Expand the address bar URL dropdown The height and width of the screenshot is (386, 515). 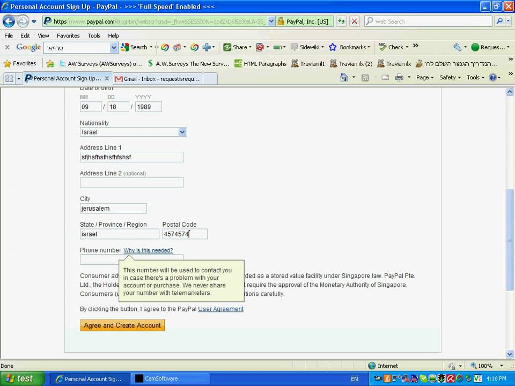tap(271, 21)
